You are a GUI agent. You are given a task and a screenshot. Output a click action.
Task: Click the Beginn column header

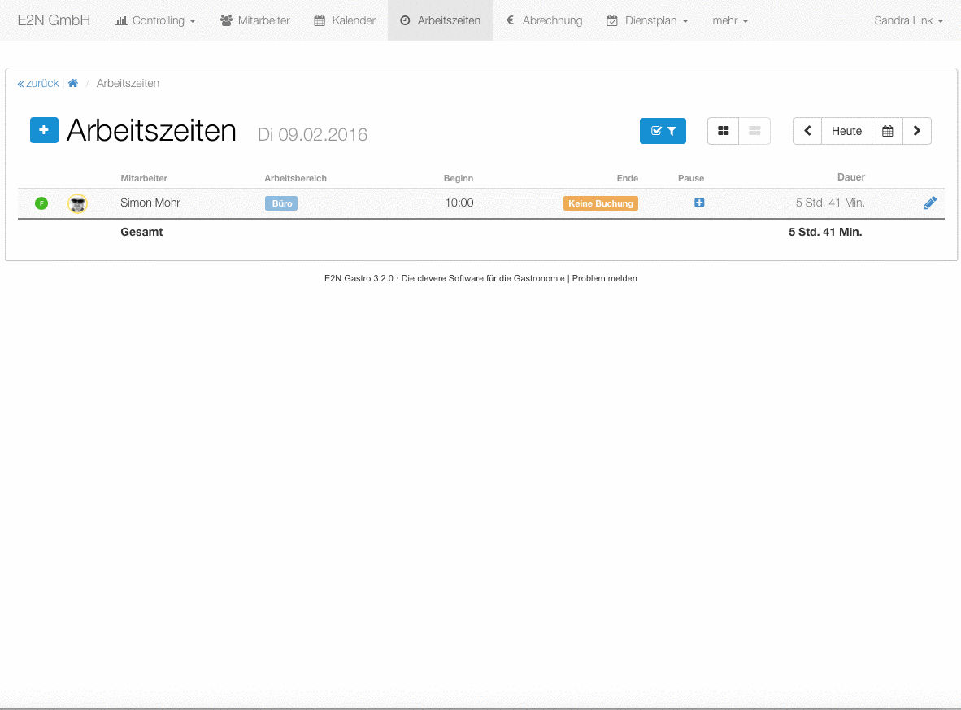tap(459, 178)
